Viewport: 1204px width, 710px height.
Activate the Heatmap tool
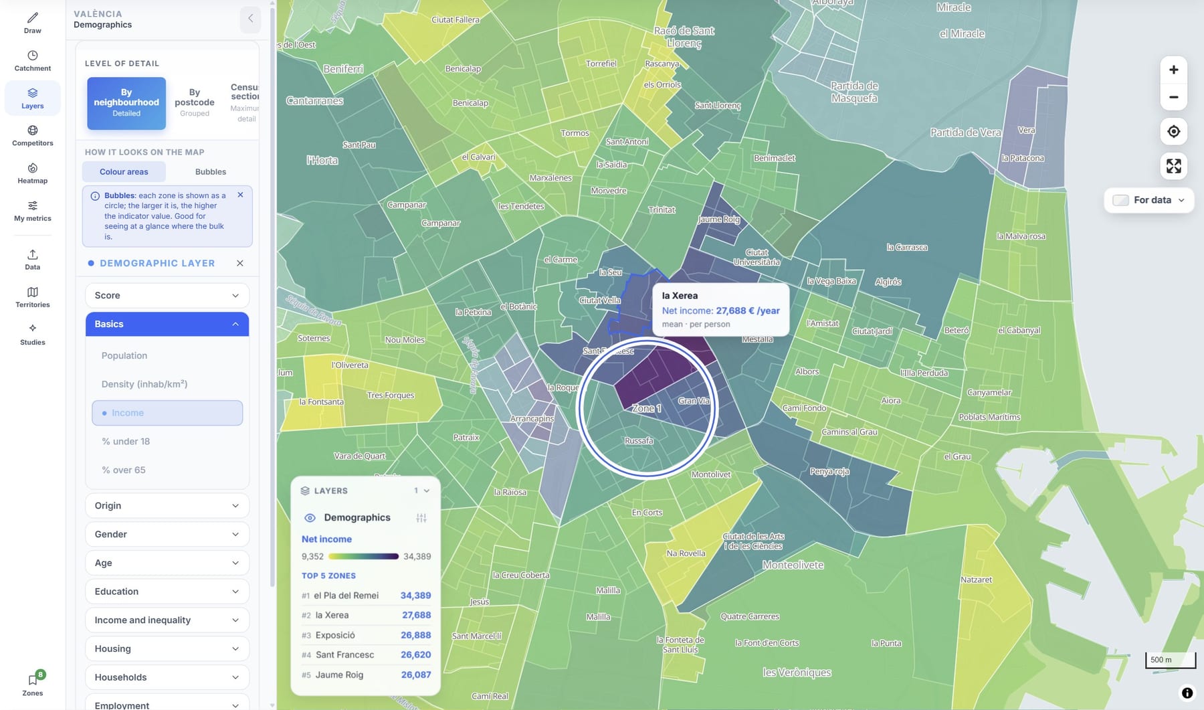tap(32, 173)
